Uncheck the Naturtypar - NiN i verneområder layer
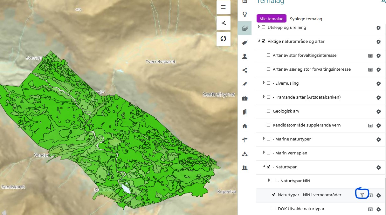Screen dimensions: 386x215 pyautogui.click(x=273, y=195)
